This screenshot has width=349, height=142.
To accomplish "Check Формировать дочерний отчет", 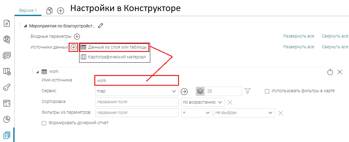I will 44,123.
